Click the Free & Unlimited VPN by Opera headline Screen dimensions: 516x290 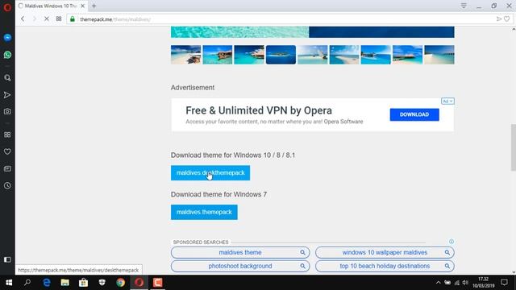(259, 110)
